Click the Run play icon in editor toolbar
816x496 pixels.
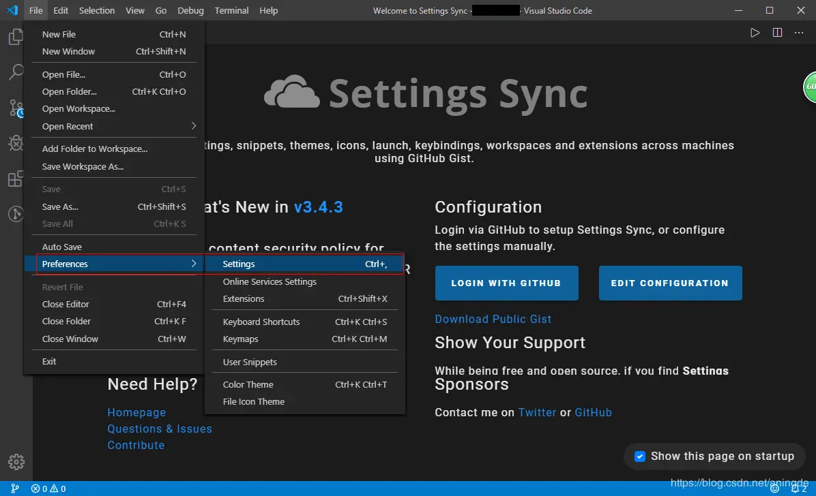[x=755, y=33]
